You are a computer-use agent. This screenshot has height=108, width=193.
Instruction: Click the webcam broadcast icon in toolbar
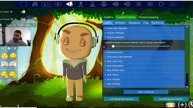point(58,4)
